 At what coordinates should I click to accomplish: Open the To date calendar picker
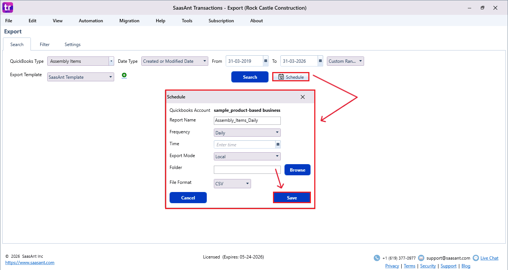click(320, 61)
